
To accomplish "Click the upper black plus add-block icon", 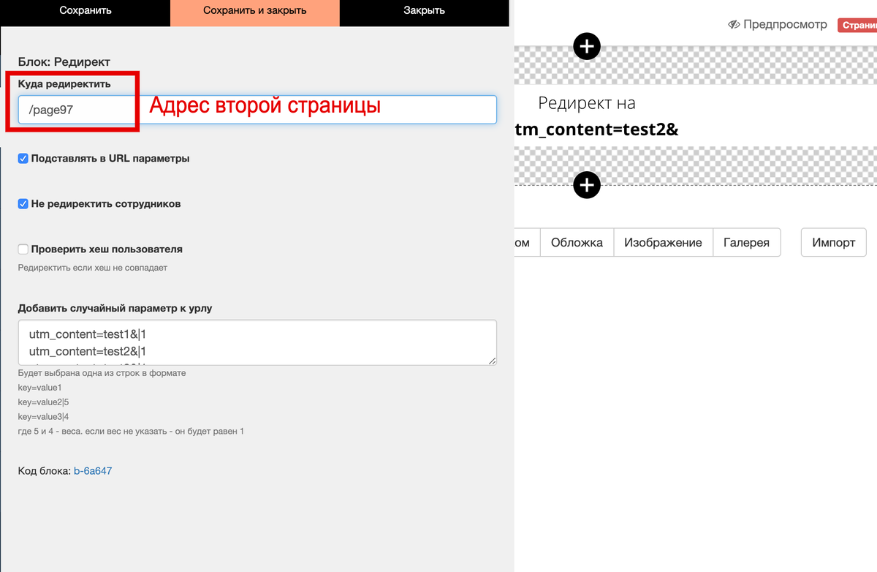I will point(587,47).
